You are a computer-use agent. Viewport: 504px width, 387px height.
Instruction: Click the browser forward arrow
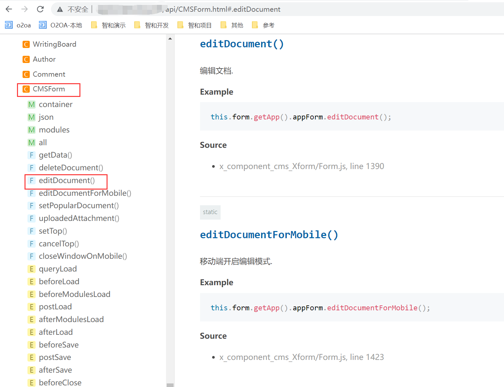pyautogui.click(x=25, y=9)
